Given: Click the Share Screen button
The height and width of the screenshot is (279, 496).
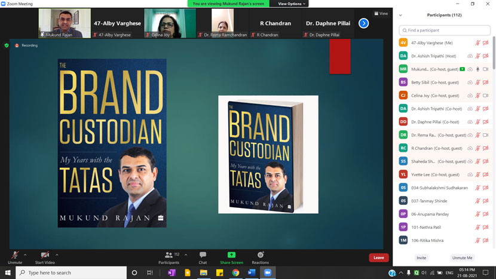Looking at the screenshot, I should coord(231,258).
